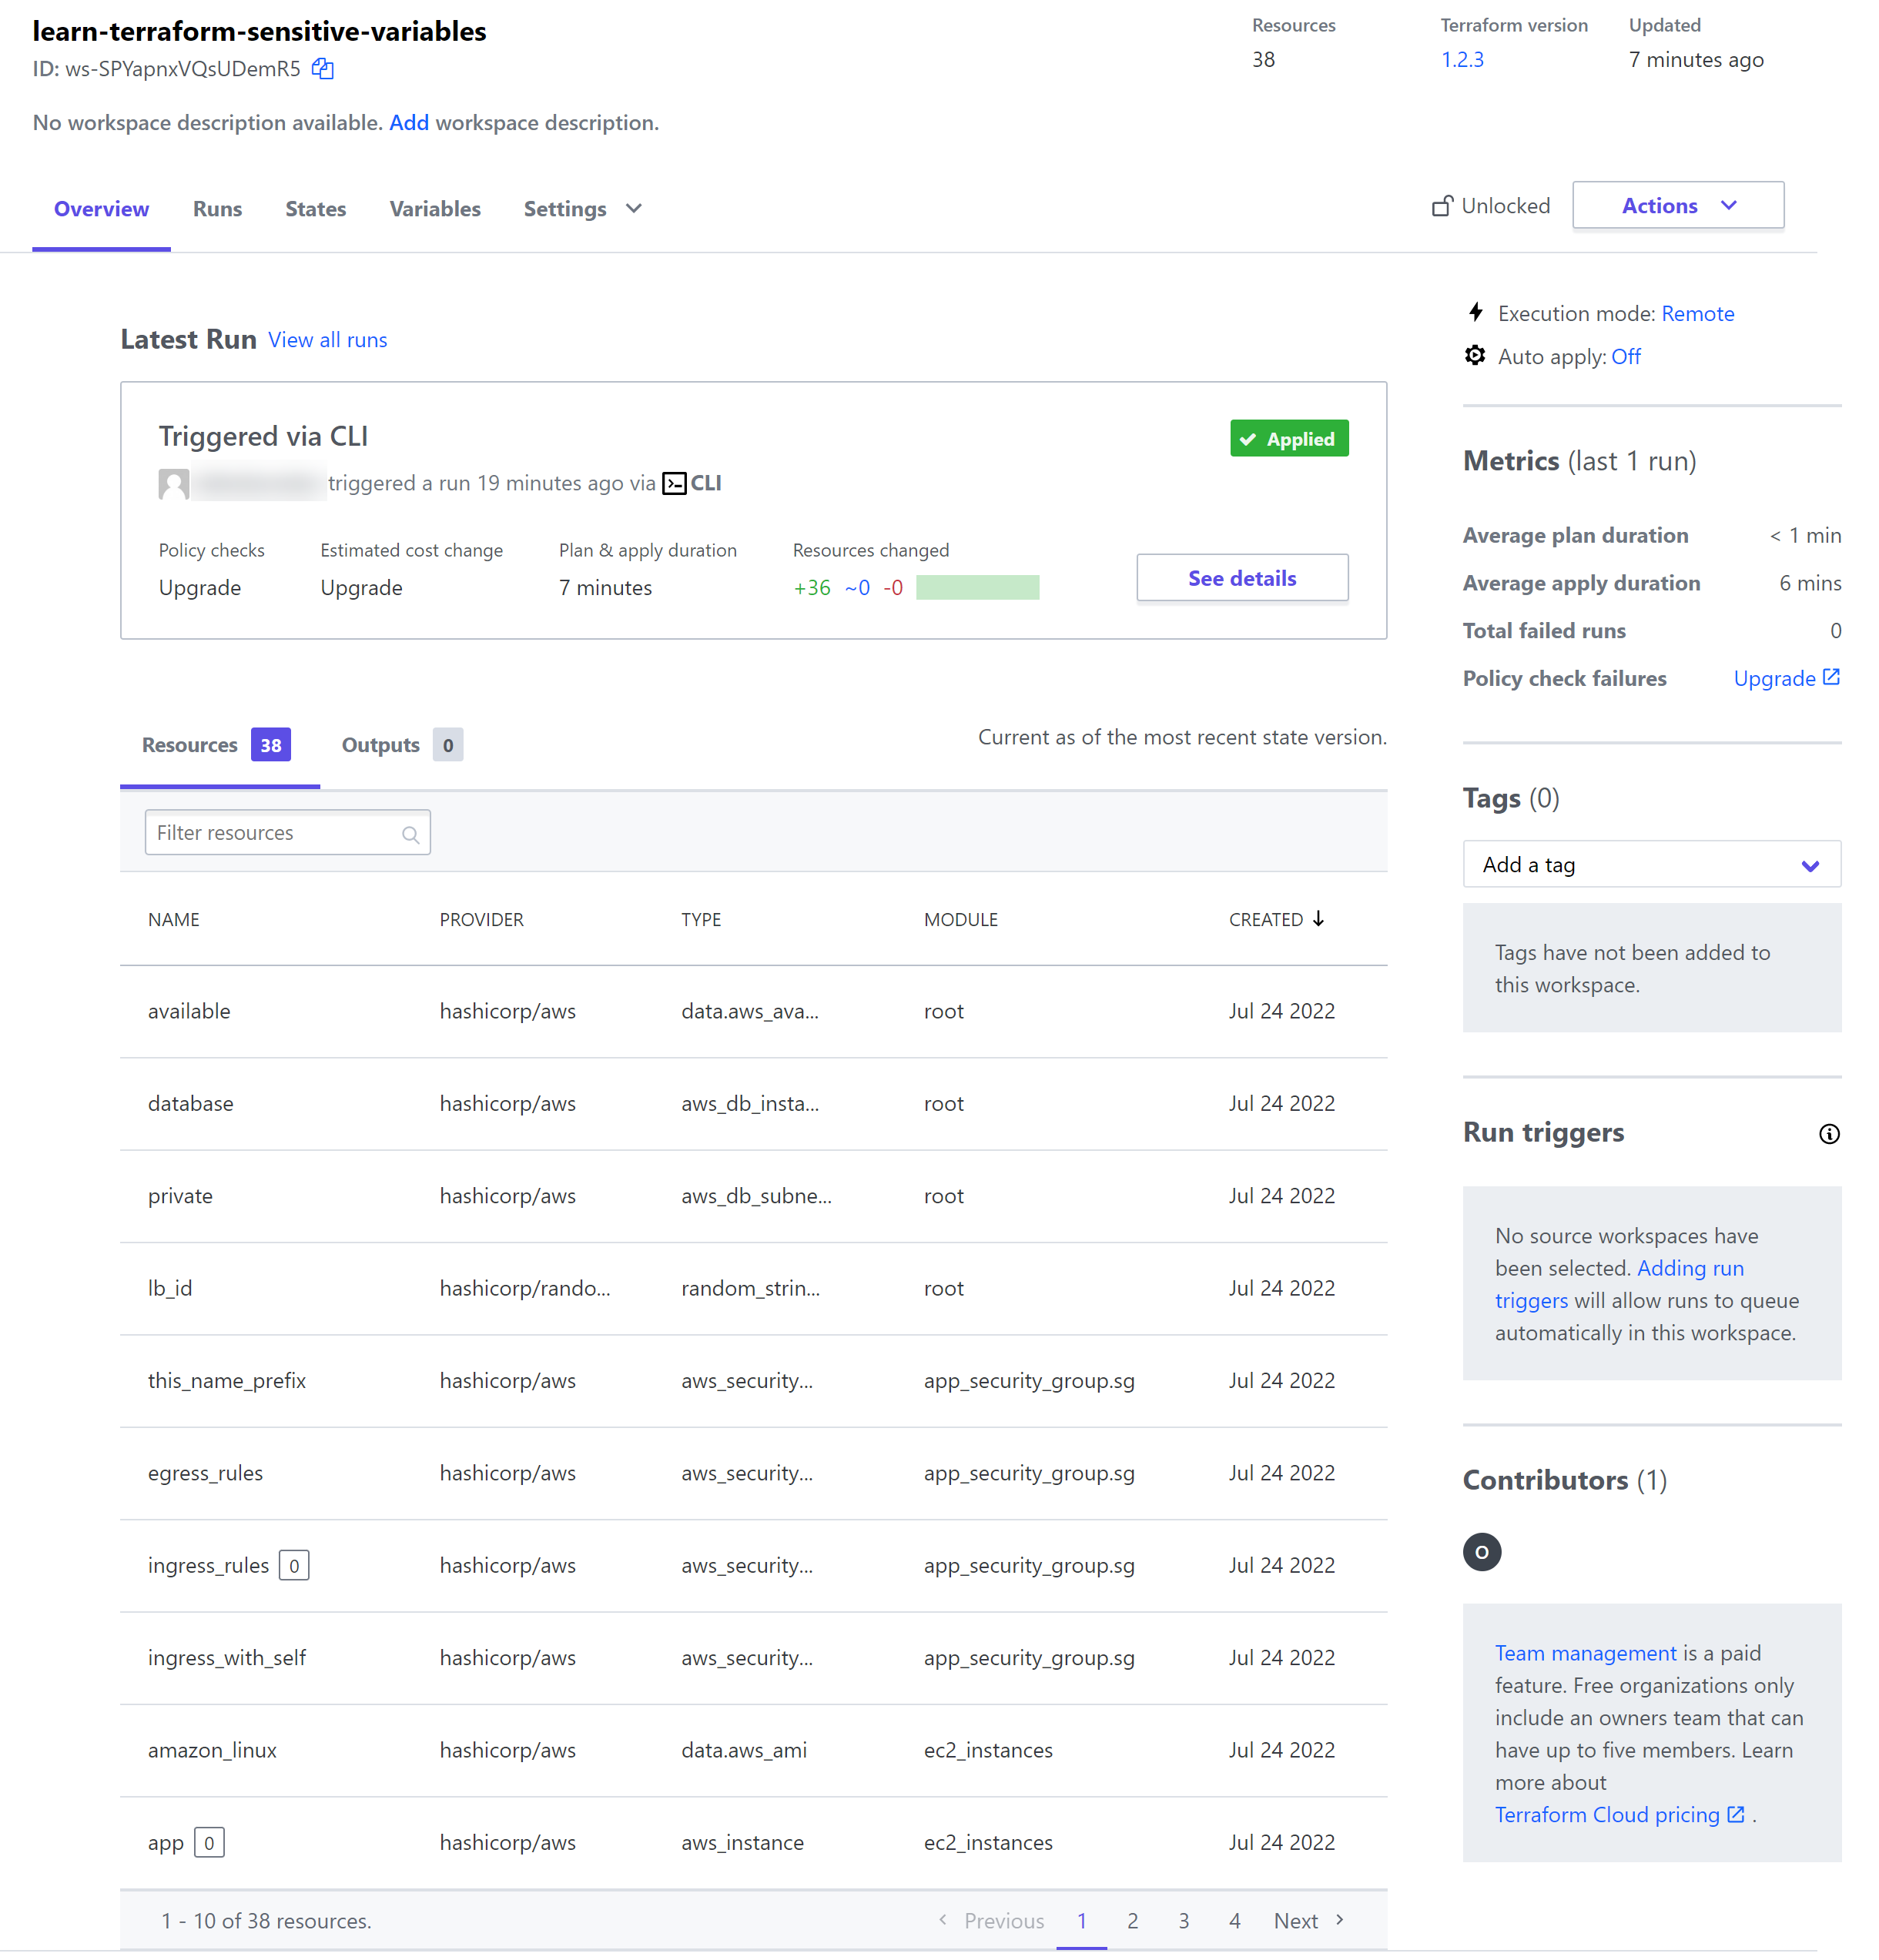Image resolution: width=1879 pixels, height=1960 pixels.
Task: Copy the workspace ID
Action: tap(322, 68)
